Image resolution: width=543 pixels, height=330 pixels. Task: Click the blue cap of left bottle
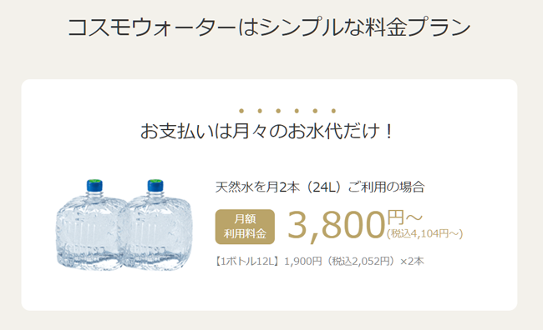pyautogui.click(x=94, y=185)
